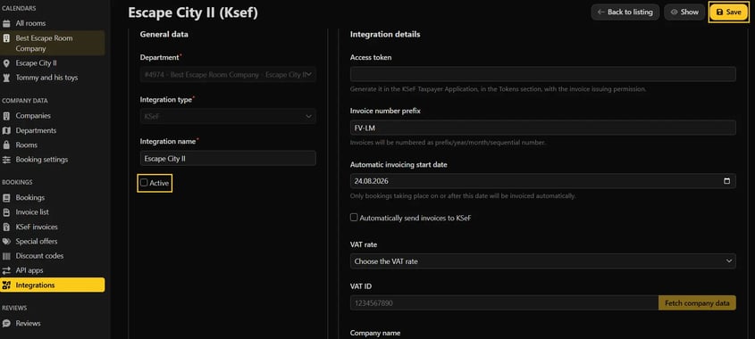Edit the Invoice number prefix field
The height and width of the screenshot is (339, 755).
point(542,128)
